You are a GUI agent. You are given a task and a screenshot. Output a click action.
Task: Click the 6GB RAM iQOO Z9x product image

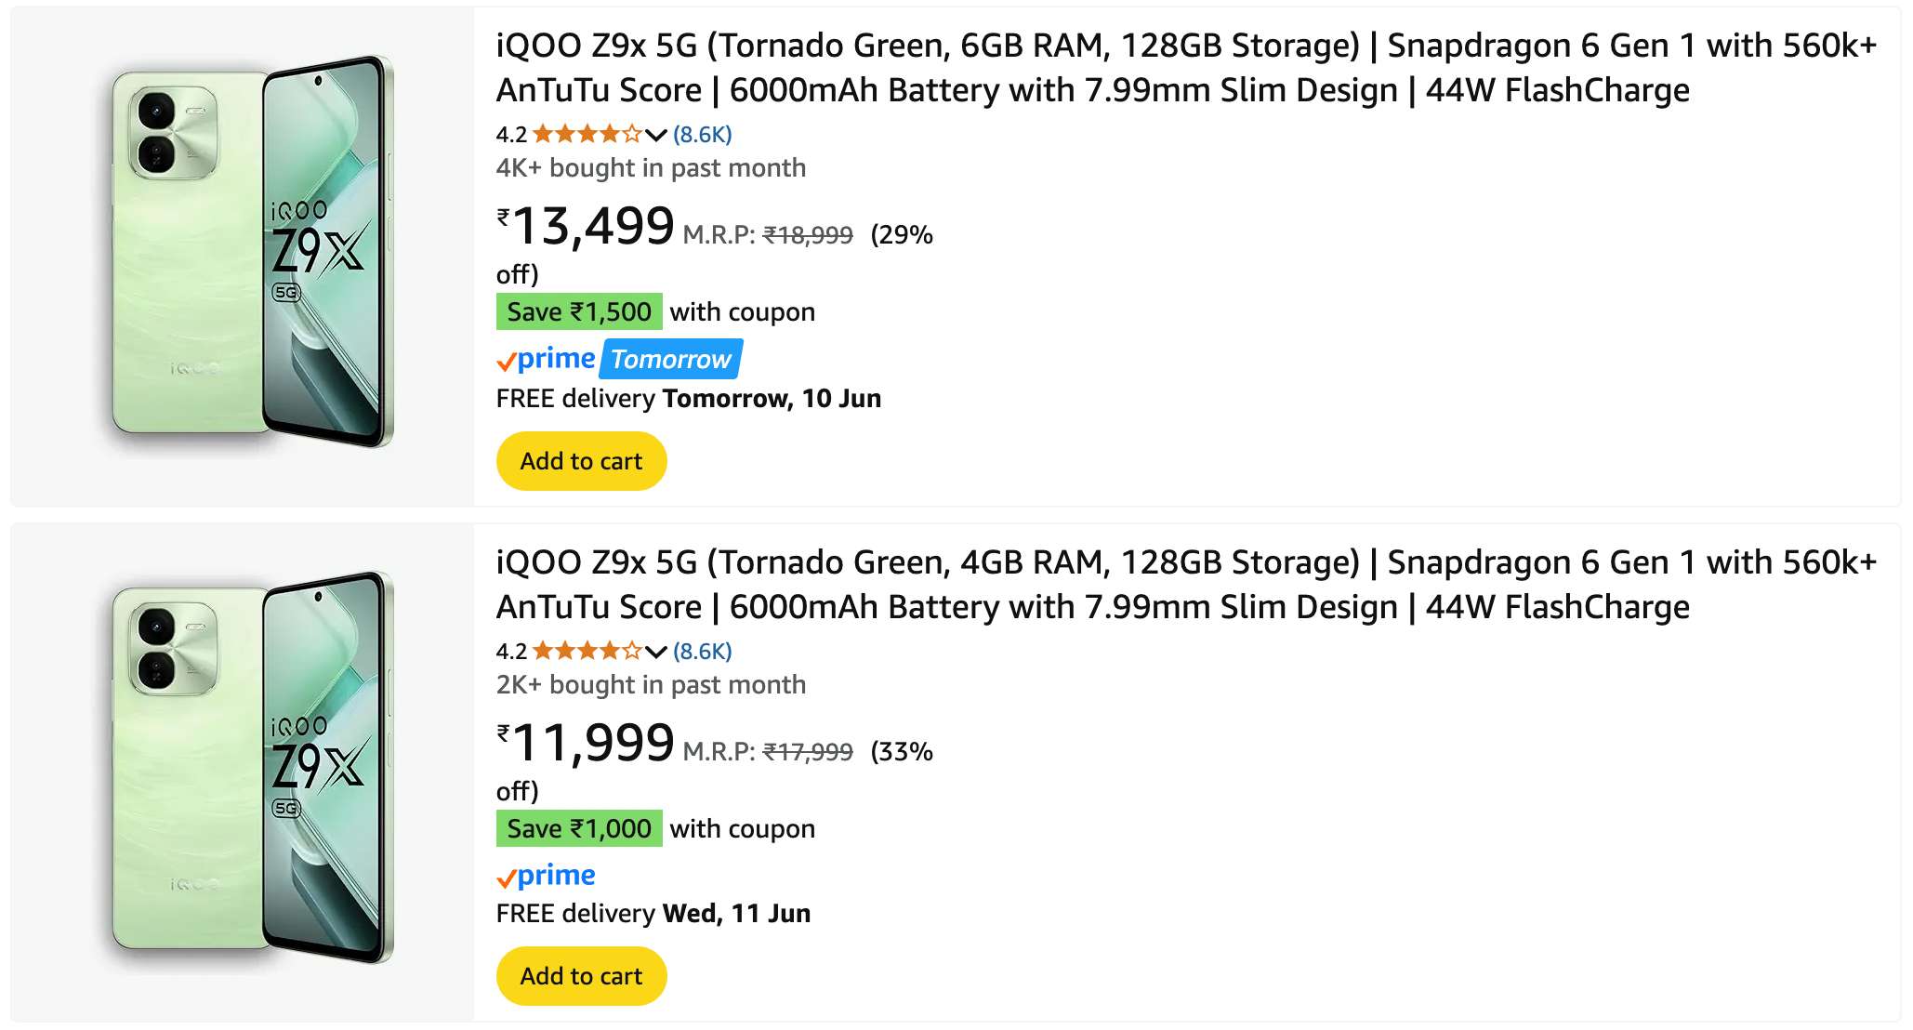click(253, 251)
